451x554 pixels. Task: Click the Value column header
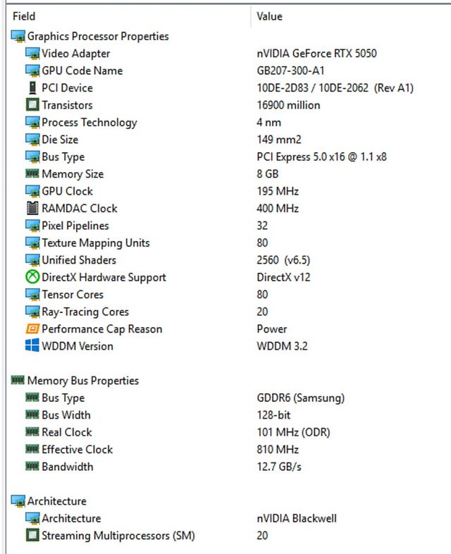tap(269, 16)
